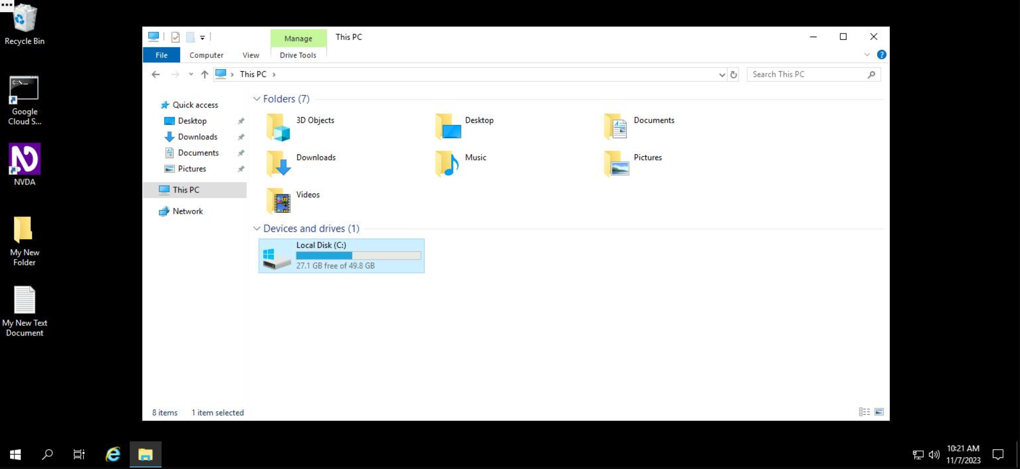The image size is (1020, 469).
Task: Open the View ribbon tab
Action: pos(251,55)
